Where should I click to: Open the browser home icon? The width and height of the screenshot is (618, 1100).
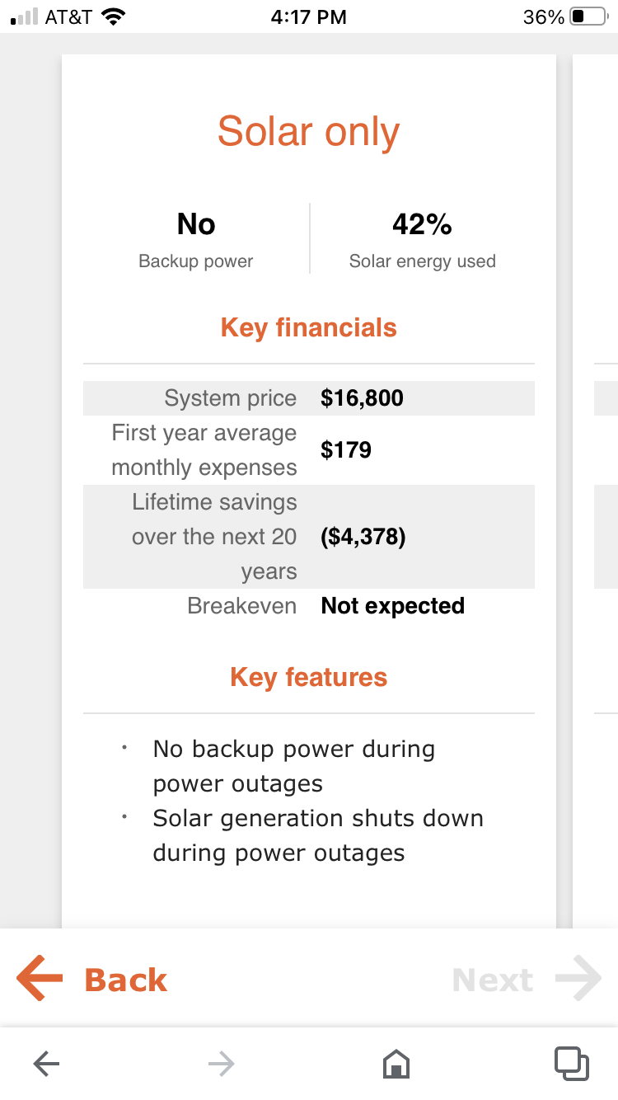coord(396,1064)
